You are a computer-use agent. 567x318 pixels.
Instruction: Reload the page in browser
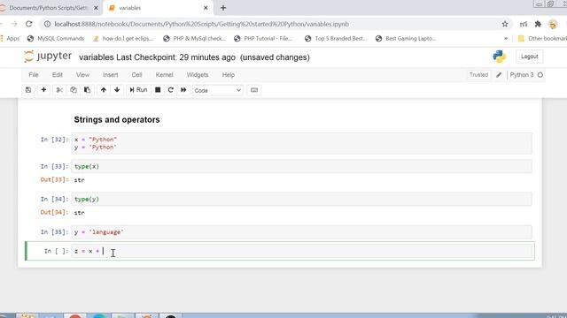tap(29, 24)
